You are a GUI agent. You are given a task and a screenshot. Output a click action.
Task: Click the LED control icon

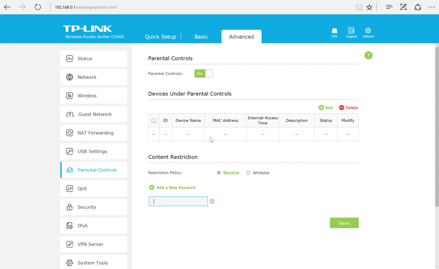(x=334, y=31)
